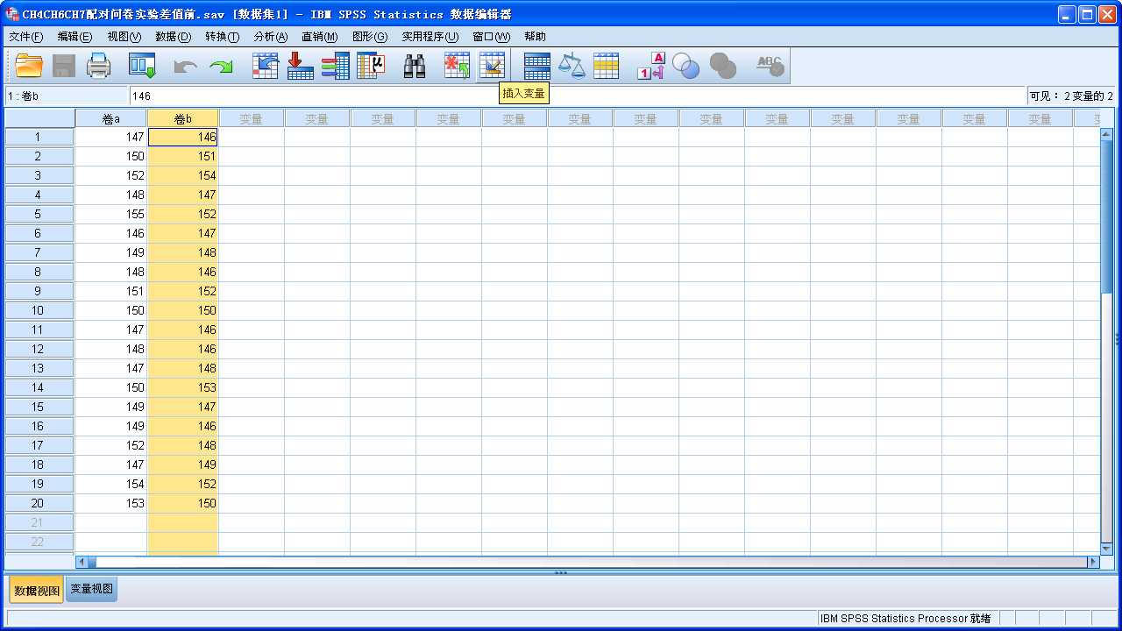This screenshot has height=631, width=1122.
Task: Select row header 1
Action: pos(39,137)
